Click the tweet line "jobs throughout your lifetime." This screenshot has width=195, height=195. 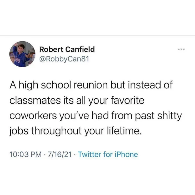click(x=75, y=131)
